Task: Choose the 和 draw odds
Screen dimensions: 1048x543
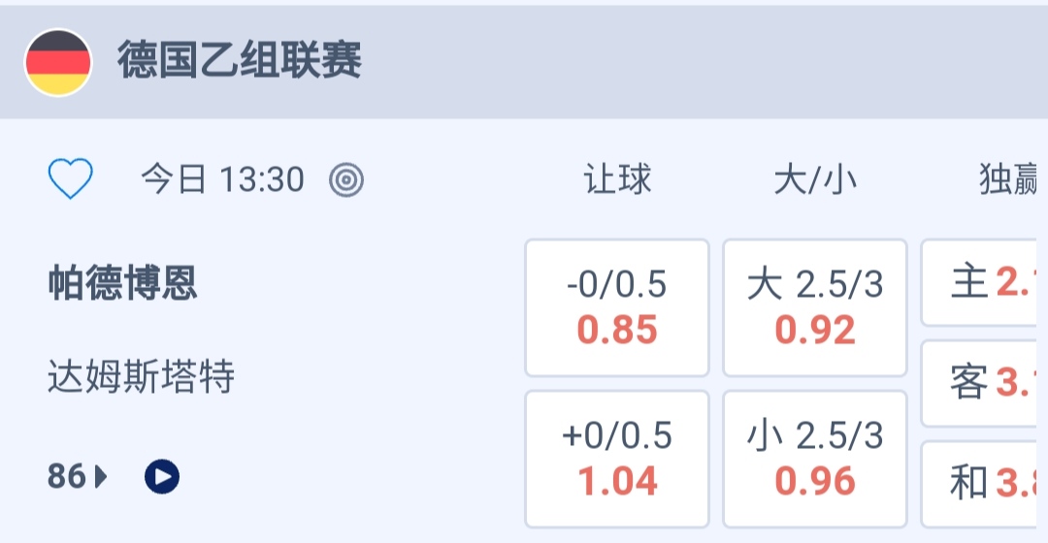Action: click(985, 482)
